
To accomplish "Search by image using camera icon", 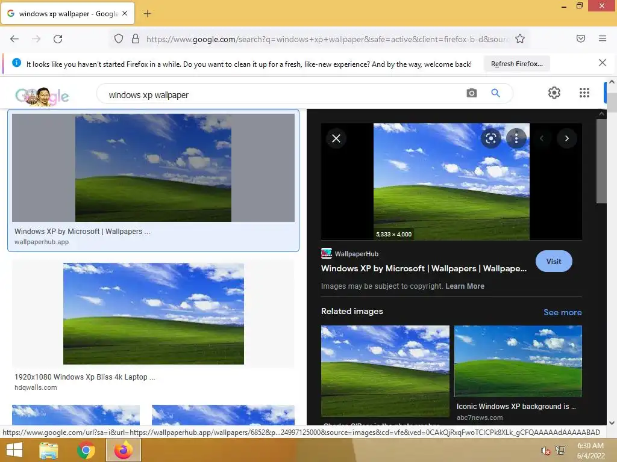I will [x=471, y=93].
